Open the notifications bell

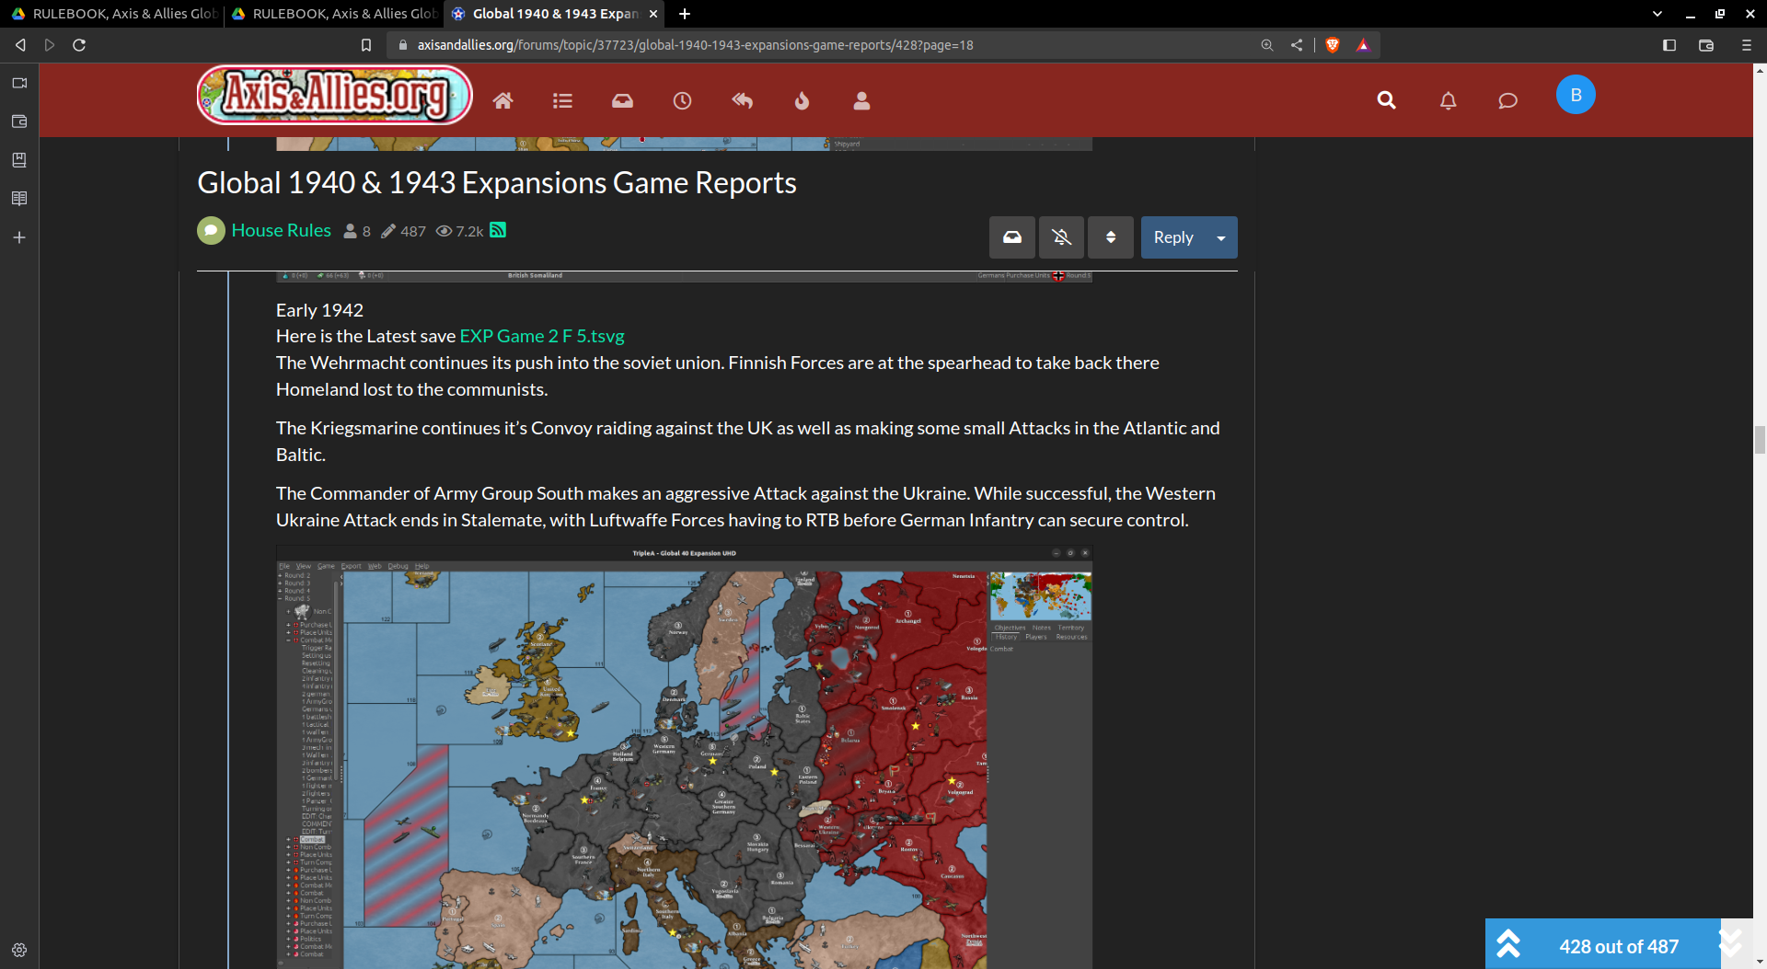pyautogui.click(x=1448, y=100)
